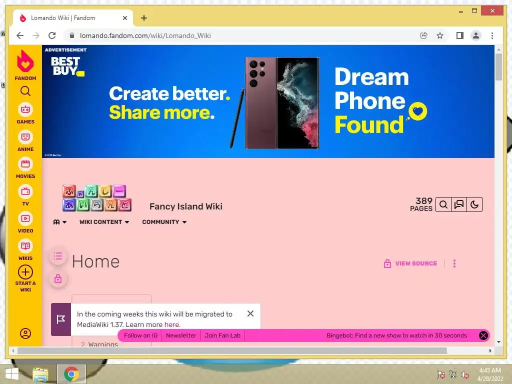Click the muted volume tray icon

coord(465,374)
